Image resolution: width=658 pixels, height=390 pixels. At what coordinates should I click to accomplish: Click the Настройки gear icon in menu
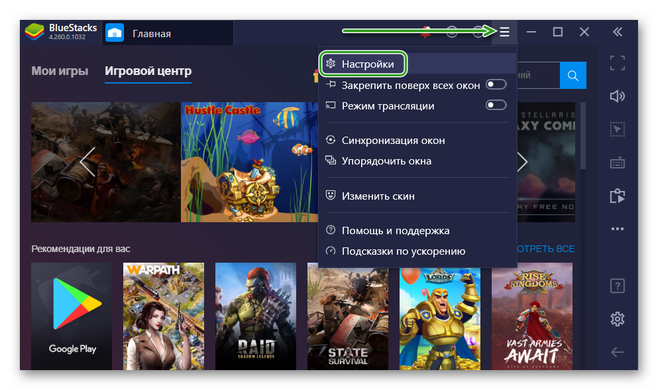[x=331, y=64]
